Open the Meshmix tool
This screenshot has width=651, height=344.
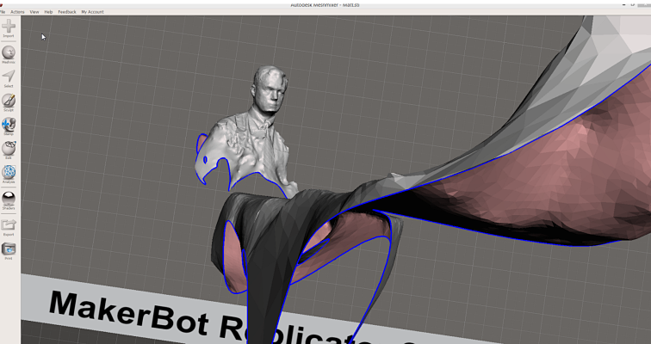(9, 52)
